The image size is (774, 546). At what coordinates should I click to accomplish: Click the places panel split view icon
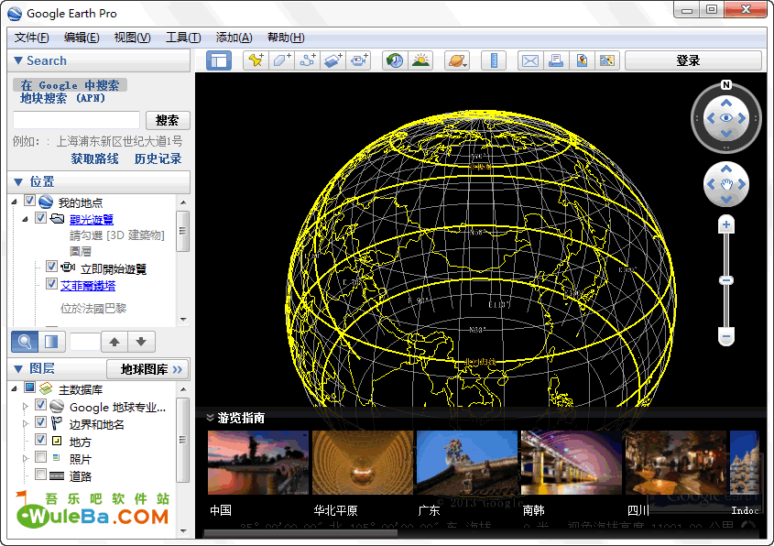point(51,341)
